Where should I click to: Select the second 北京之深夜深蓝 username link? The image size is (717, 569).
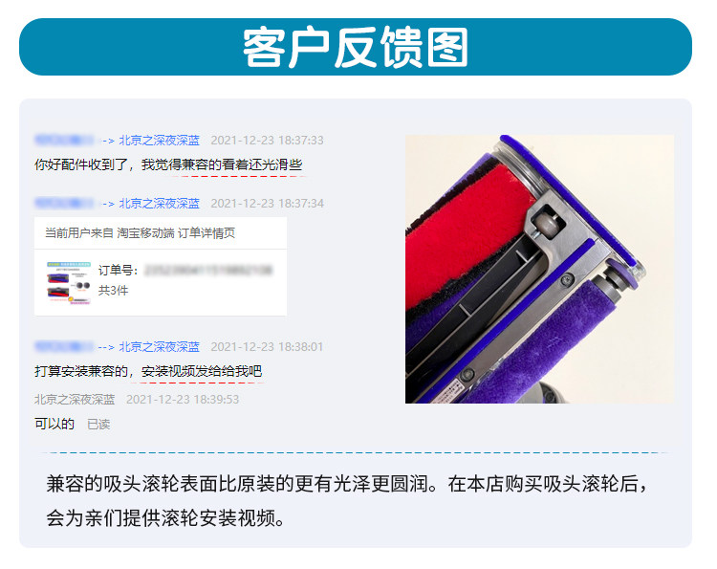click(x=159, y=203)
